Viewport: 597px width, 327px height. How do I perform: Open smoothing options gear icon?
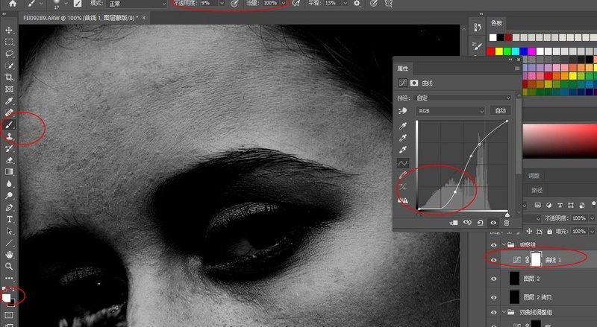pos(357,3)
